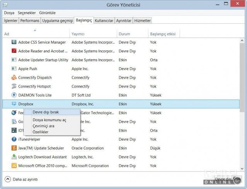The width and height of the screenshot is (247, 189).
Task: Click the Dropbox icon in list
Action: 14,104
